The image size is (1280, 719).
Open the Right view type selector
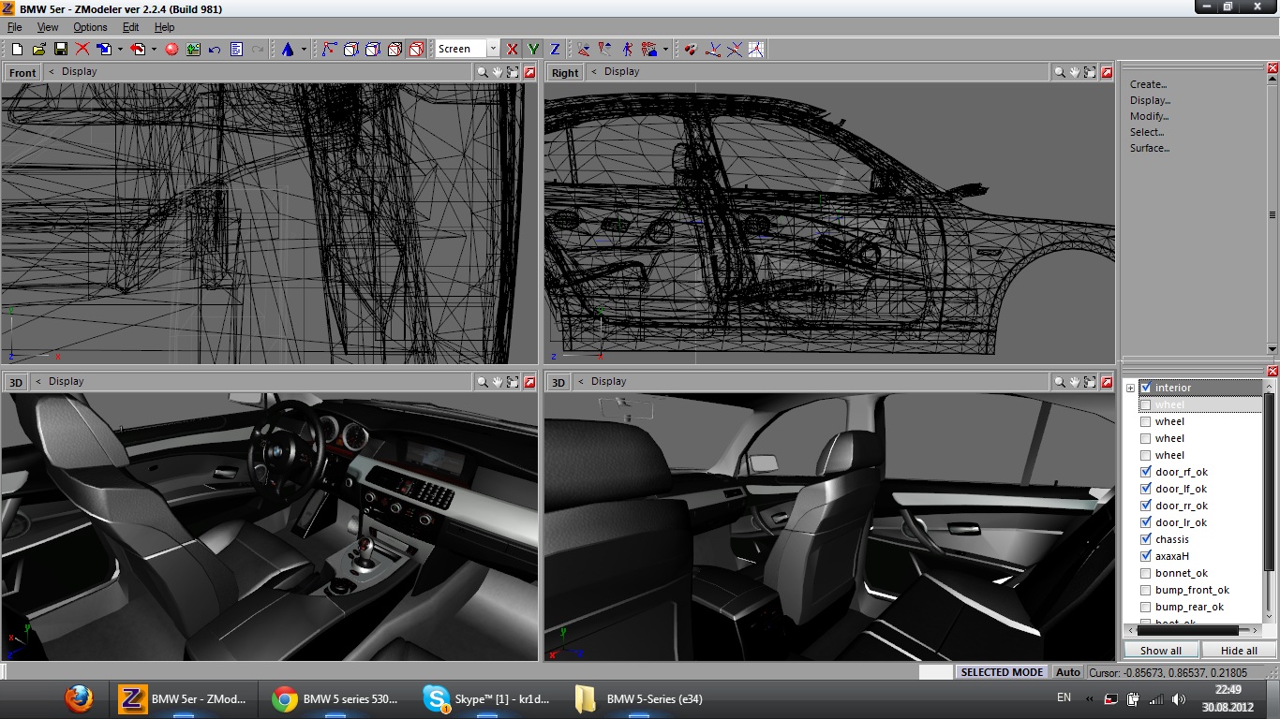coord(564,72)
